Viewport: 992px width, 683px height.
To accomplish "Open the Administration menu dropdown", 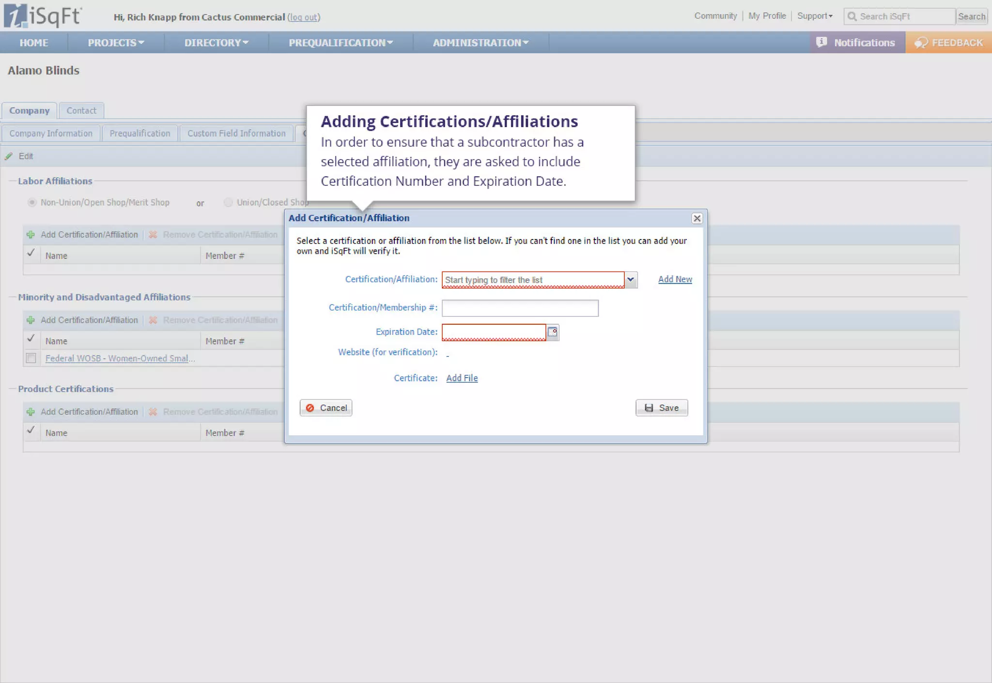I will tap(480, 43).
